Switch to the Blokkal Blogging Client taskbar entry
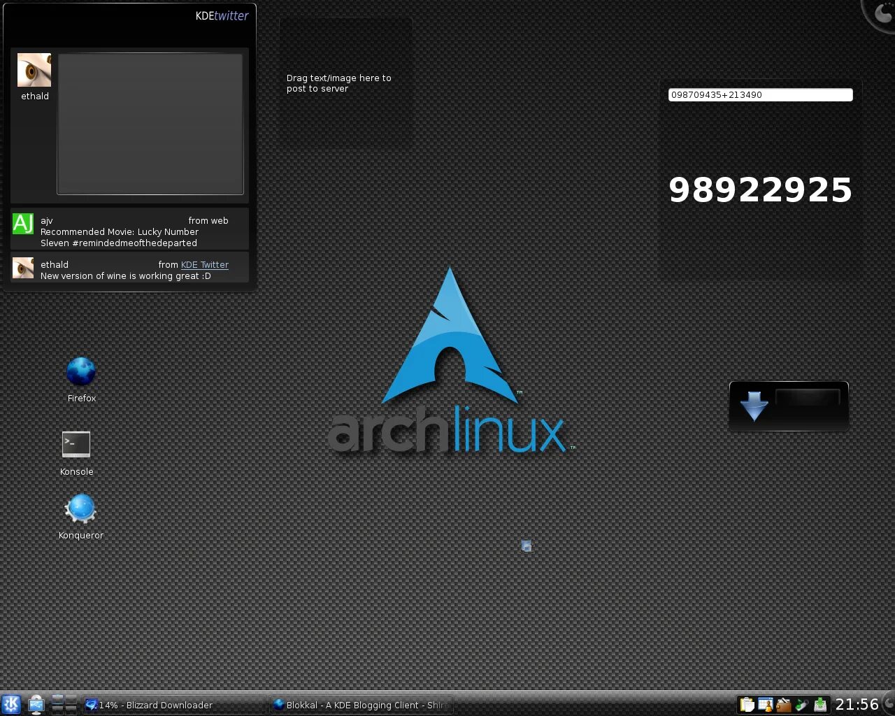This screenshot has height=716, width=895. [361, 705]
